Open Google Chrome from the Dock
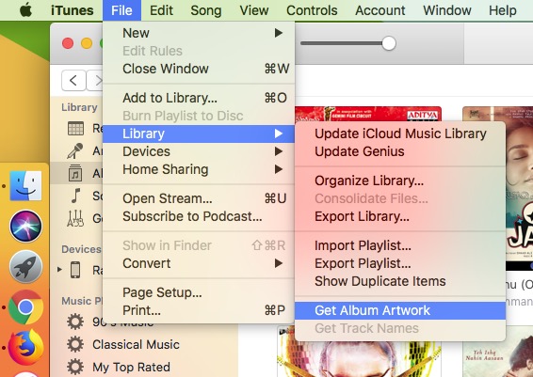The height and width of the screenshot is (377, 533). pos(25,307)
